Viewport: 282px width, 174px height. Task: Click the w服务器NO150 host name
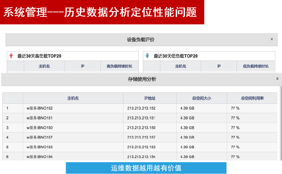coord(40,128)
